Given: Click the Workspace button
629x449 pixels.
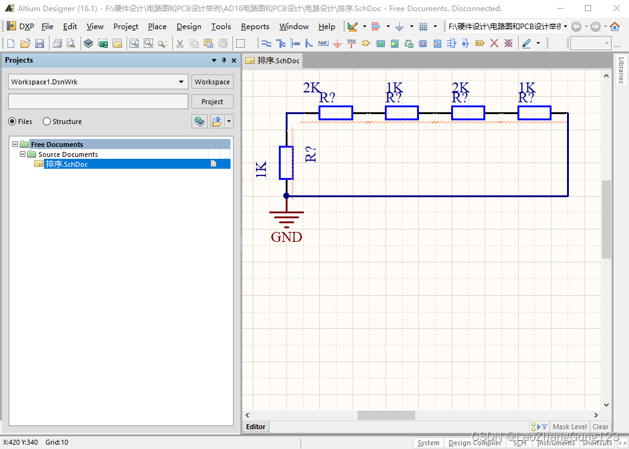Looking at the screenshot, I should [212, 81].
